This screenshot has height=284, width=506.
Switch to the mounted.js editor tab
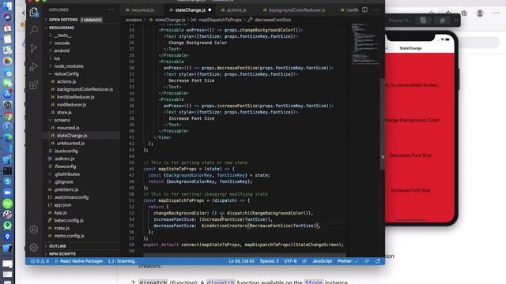coord(140,10)
